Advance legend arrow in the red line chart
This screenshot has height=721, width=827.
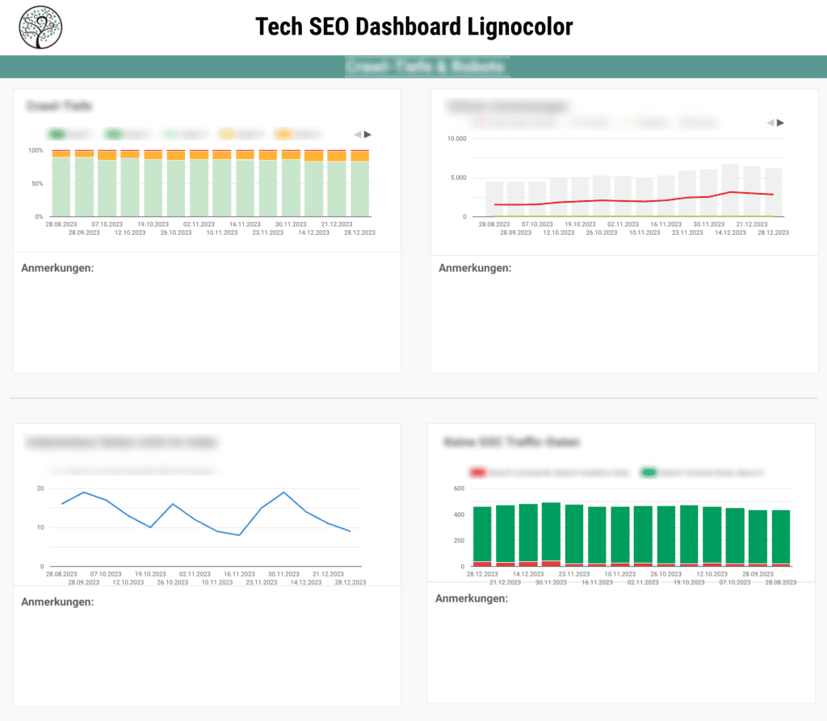click(781, 123)
